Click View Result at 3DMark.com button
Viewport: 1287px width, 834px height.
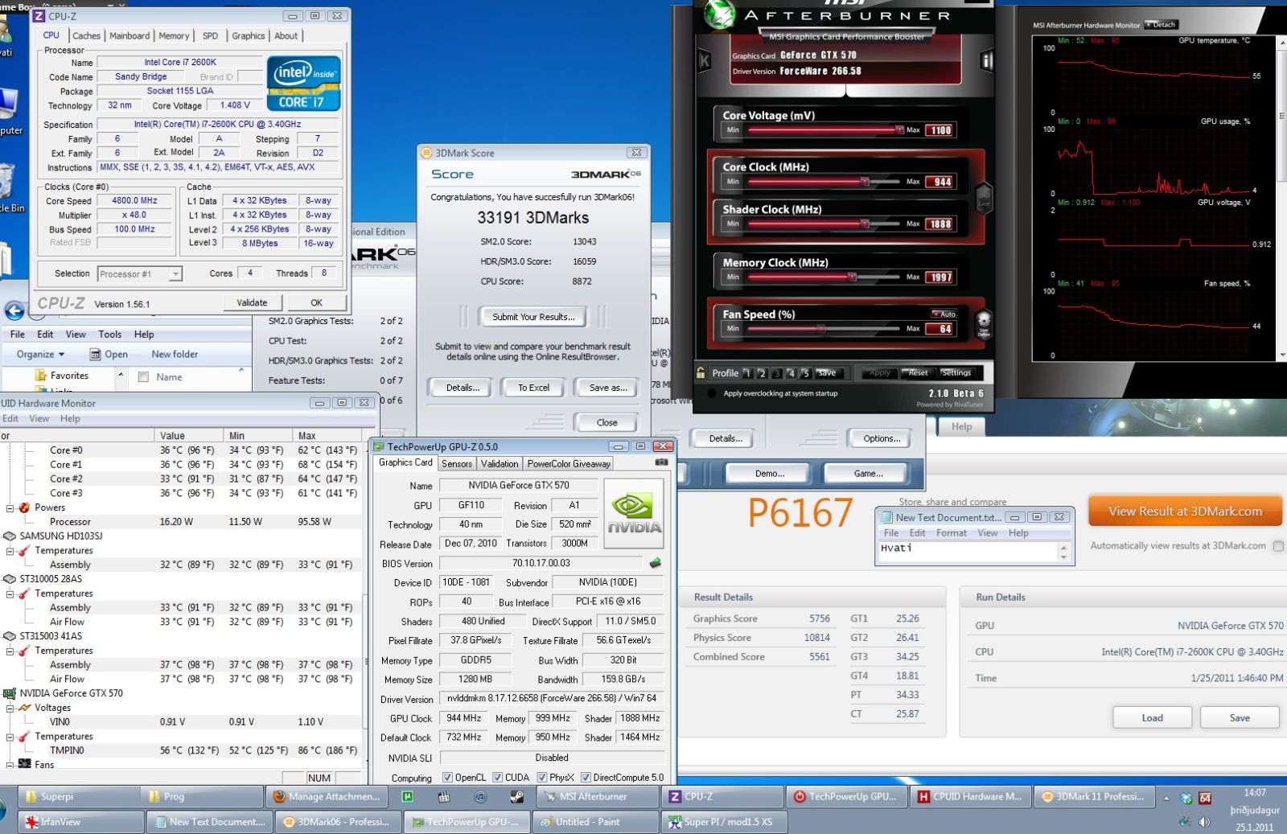click(x=1184, y=511)
